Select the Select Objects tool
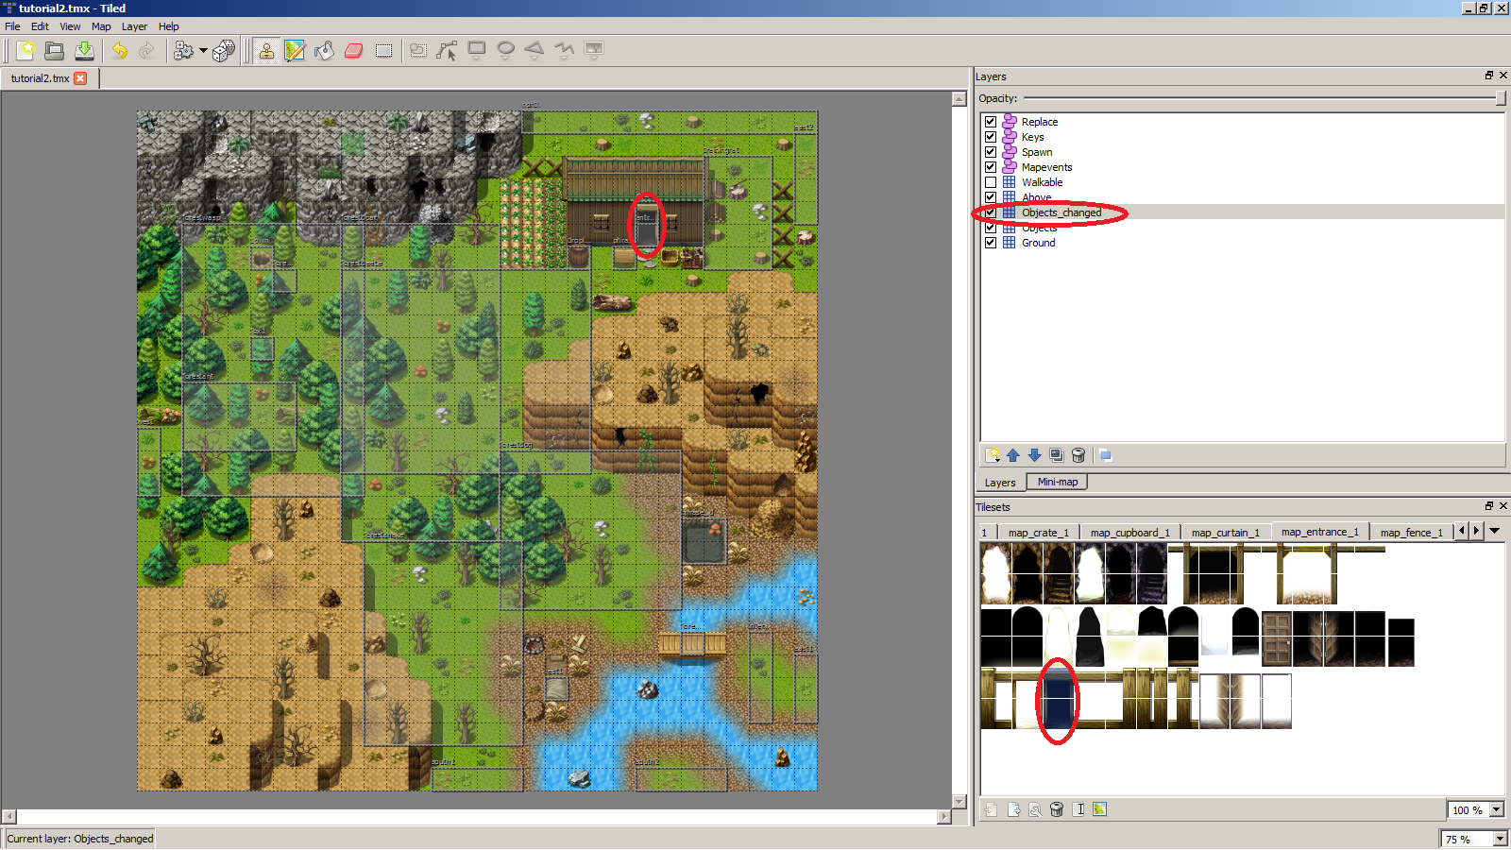 418,50
